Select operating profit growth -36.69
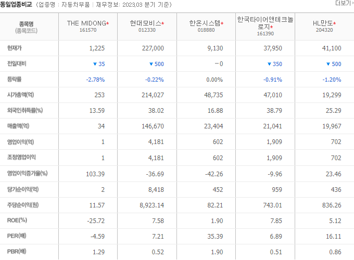 tap(155, 174)
